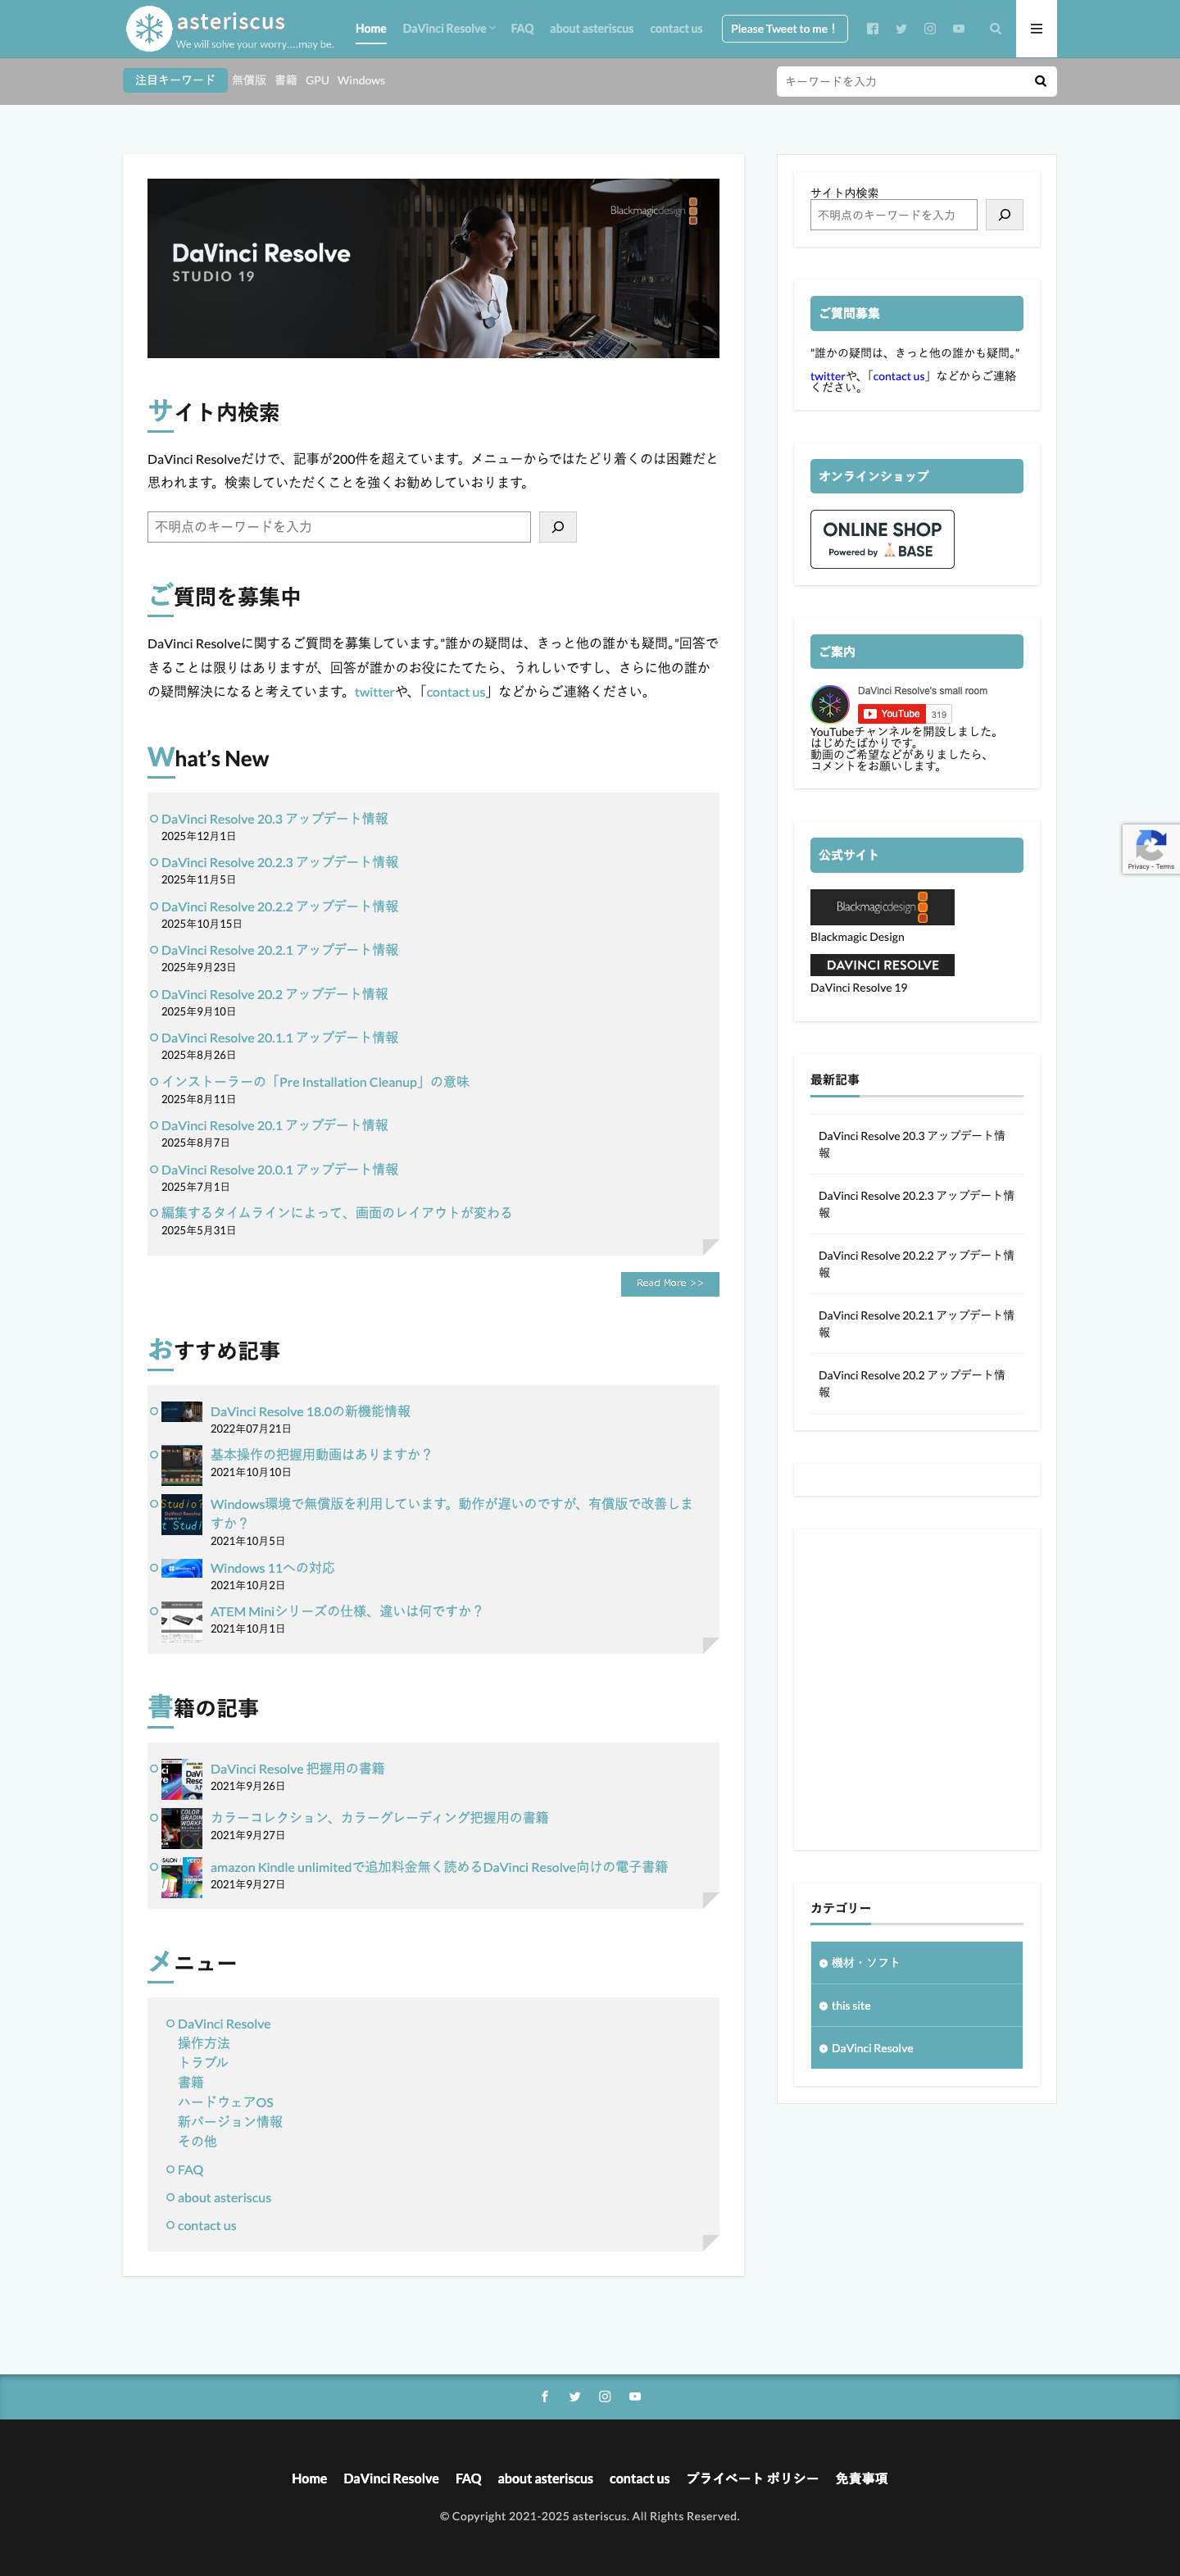Open DaVinci Resolve 20.3 アップデート情報 in What's New
The height and width of the screenshot is (2576, 1180).
275,819
